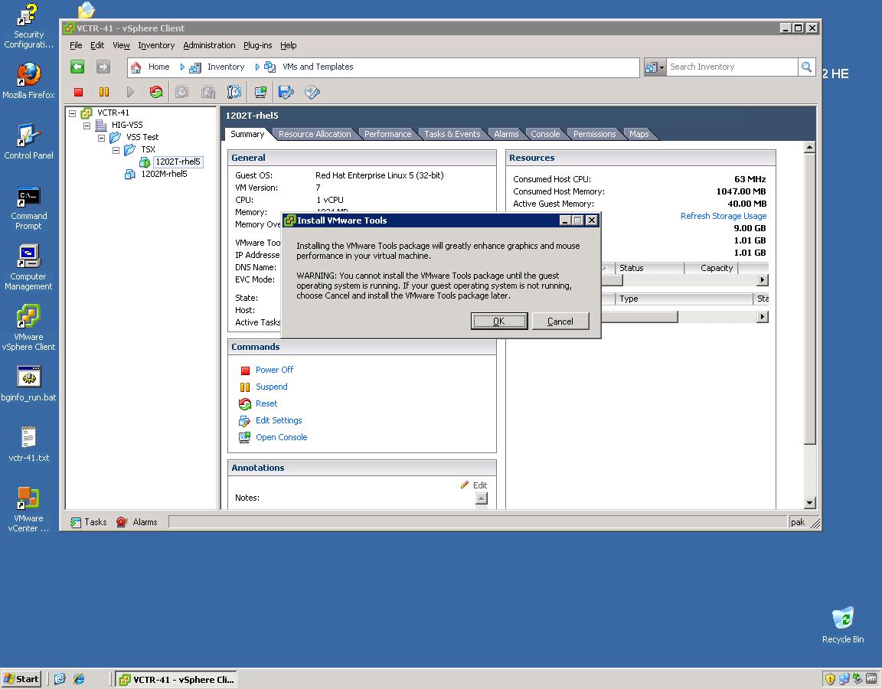
Task: Click Cancel in Install VMware Tools dialog
Action: pos(560,322)
